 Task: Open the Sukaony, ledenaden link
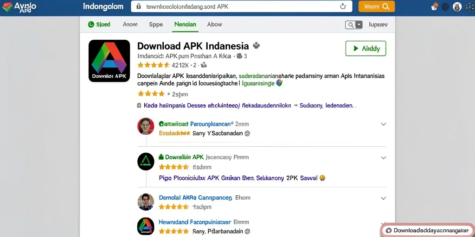pyautogui.click(x=326, y=106)
